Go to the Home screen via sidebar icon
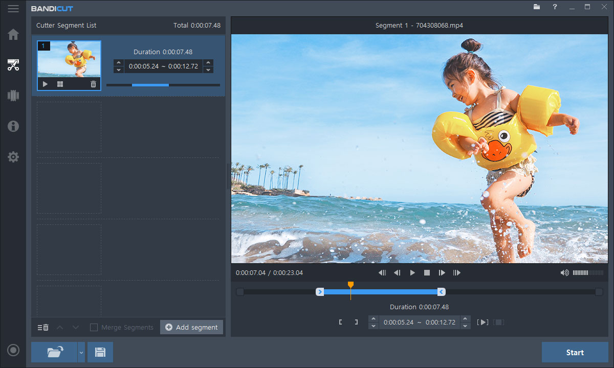The height and width of the screenshot is (368, 614). [x=13, y=34]
